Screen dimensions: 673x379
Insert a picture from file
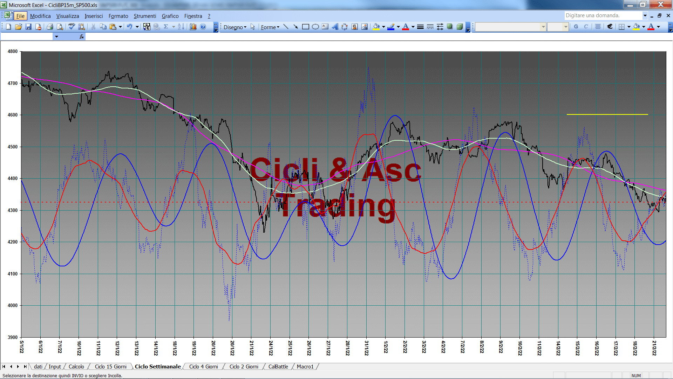point(365,27)
